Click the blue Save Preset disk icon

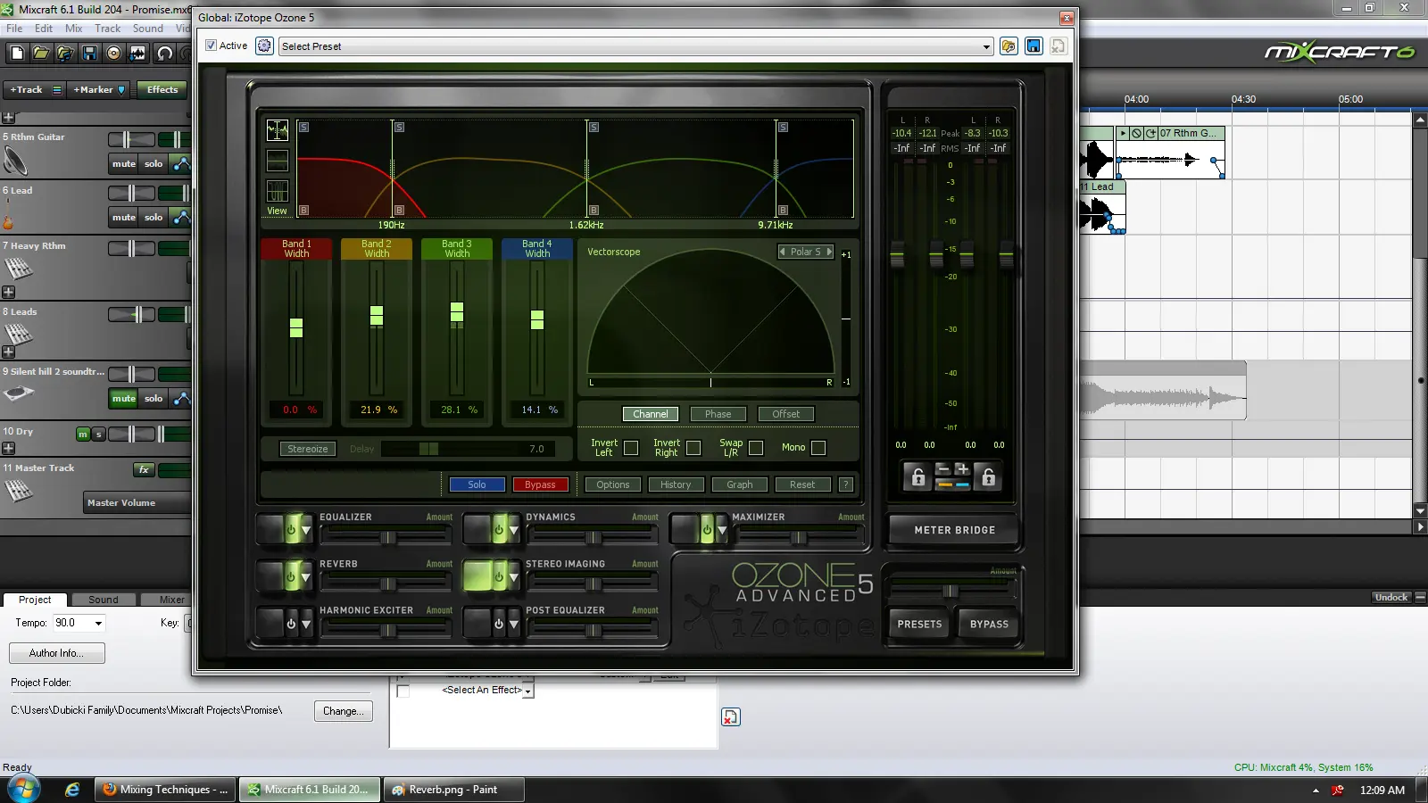coord(1034,46)
